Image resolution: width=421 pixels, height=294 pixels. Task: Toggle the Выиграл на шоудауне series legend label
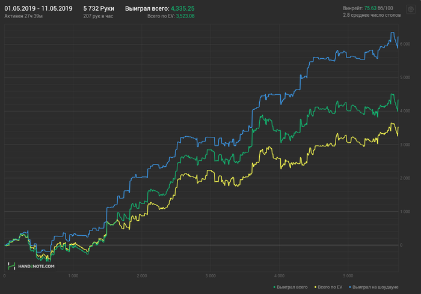pyautogui.click(x=375, y=287)
